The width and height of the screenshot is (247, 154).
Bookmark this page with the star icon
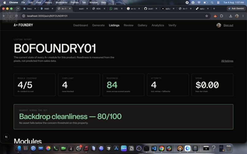207,16
